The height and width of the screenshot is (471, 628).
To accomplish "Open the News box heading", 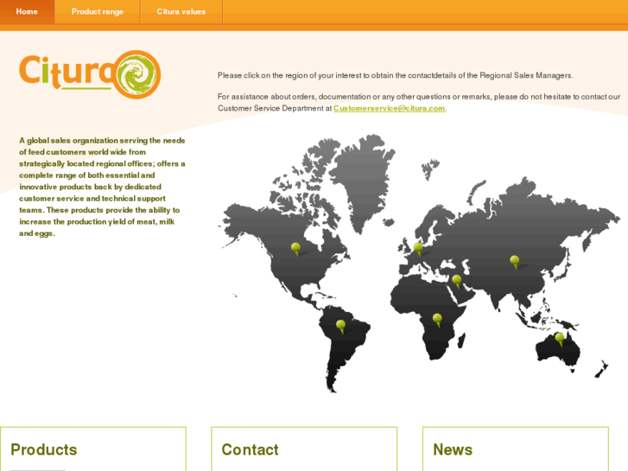I will tap(453, 449).
